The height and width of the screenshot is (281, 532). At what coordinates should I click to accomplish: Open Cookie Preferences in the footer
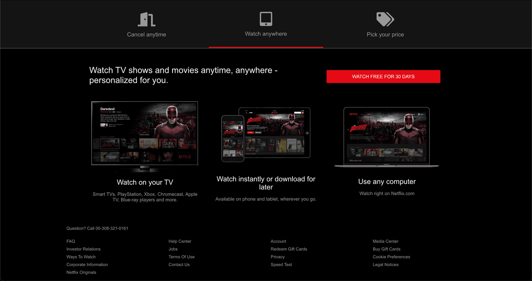point(391,257)
